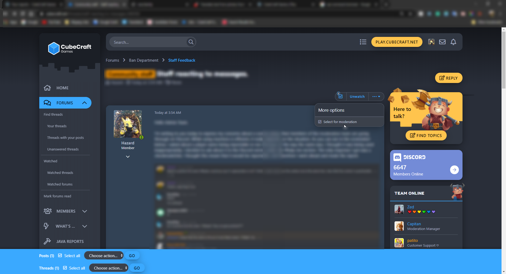
Task: Open Watched threads
Action: click(x=60, y=173)
